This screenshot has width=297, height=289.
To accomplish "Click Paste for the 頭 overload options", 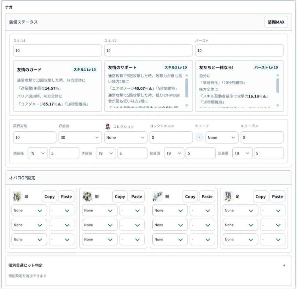I will click(x=66, y=197).
